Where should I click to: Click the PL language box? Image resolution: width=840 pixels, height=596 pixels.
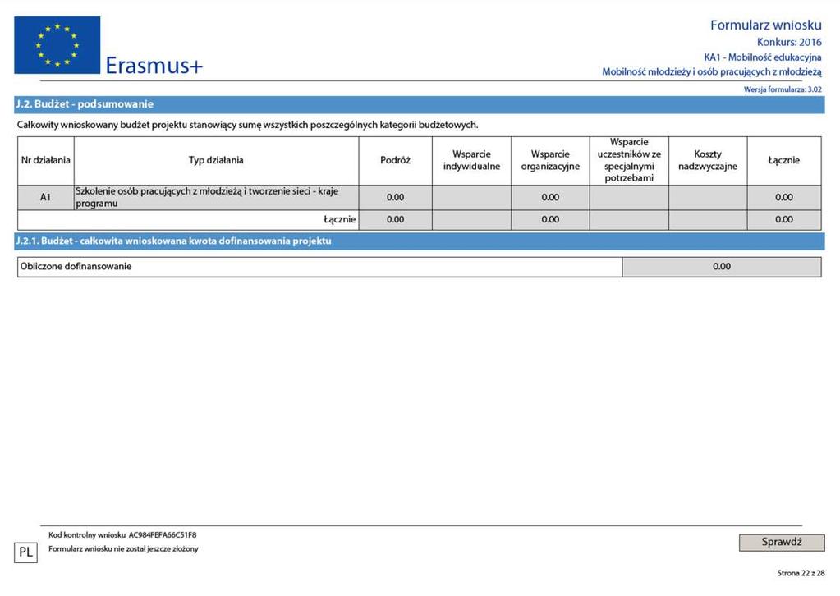[25, 552]
